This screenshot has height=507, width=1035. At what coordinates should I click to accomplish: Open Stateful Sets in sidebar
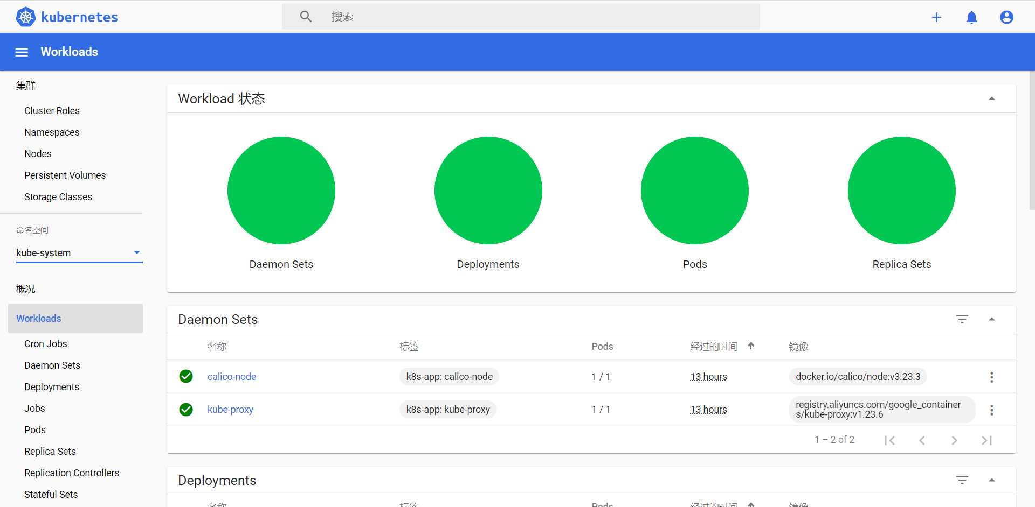[51, 495]
